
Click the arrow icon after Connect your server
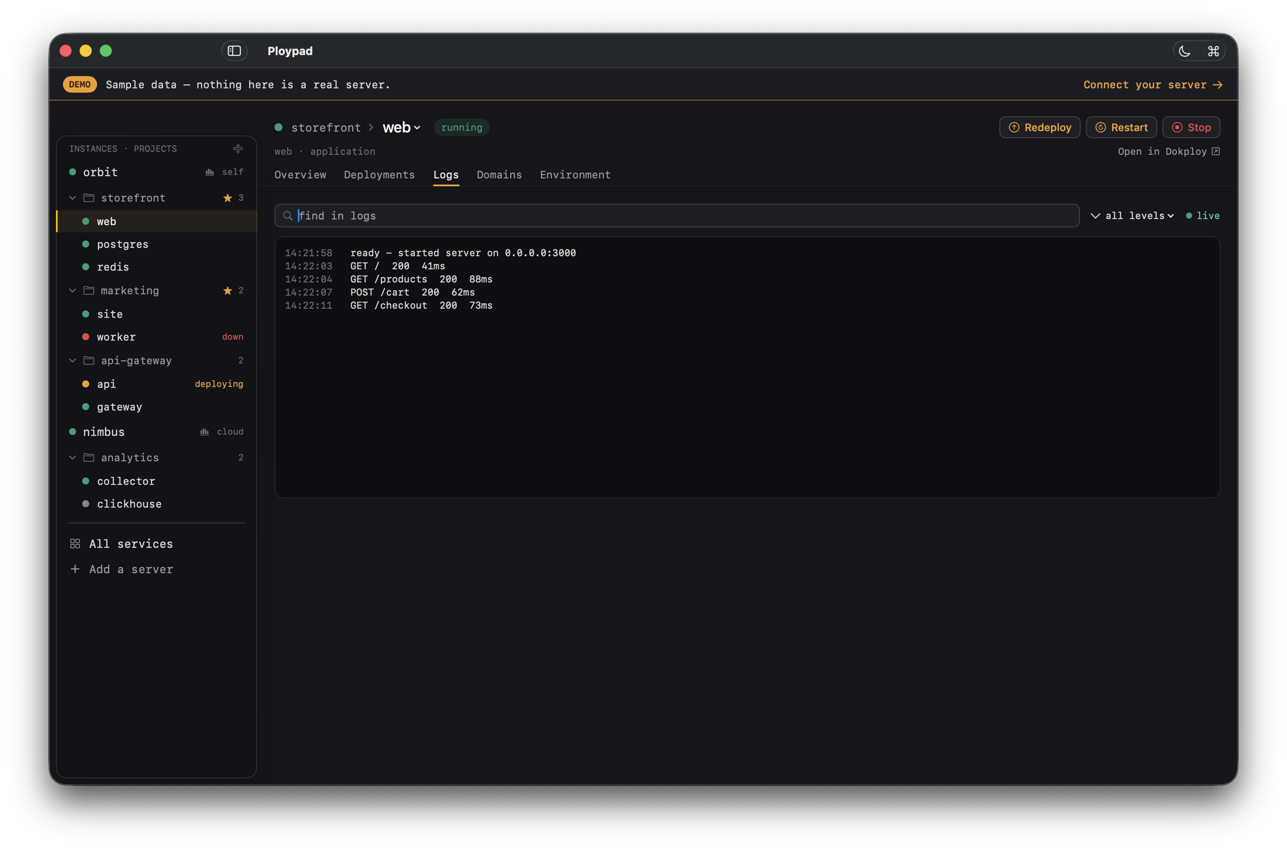pos(1217,85)
